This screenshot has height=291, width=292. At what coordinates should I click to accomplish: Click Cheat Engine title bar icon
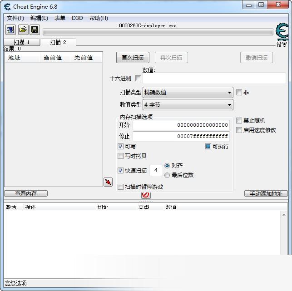(7, 7)
